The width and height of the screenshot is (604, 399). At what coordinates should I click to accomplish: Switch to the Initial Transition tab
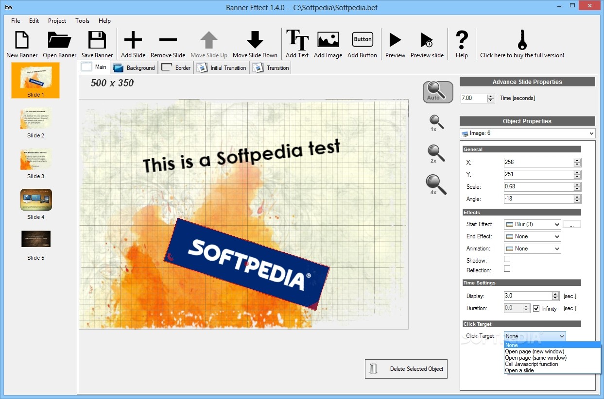[222, 68]
